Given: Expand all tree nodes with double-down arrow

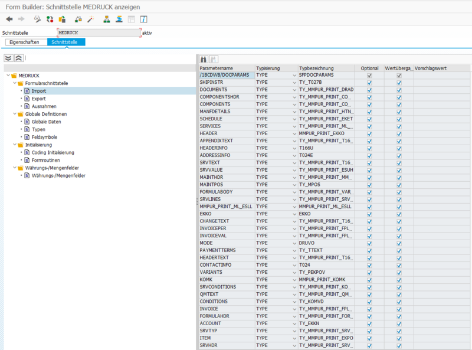Looking at the screenshot, I should click(x=8, y=58).
